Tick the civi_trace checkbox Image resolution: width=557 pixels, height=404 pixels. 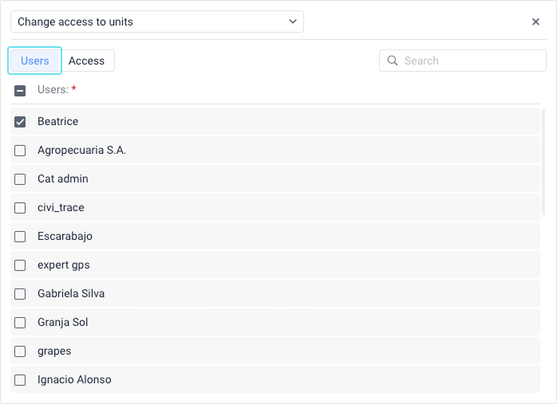[20, 208]
